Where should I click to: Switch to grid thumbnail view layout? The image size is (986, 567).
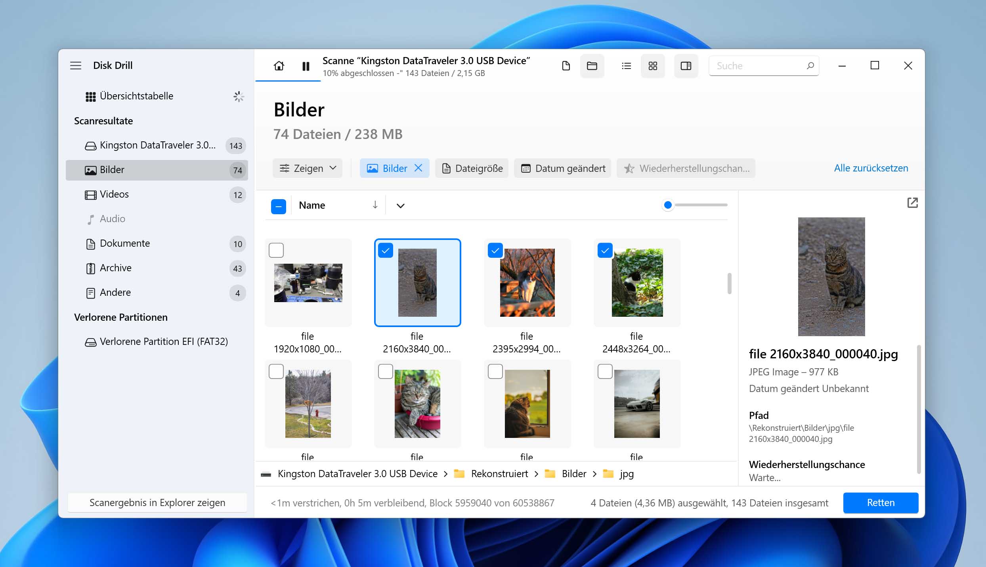[653, 66]
